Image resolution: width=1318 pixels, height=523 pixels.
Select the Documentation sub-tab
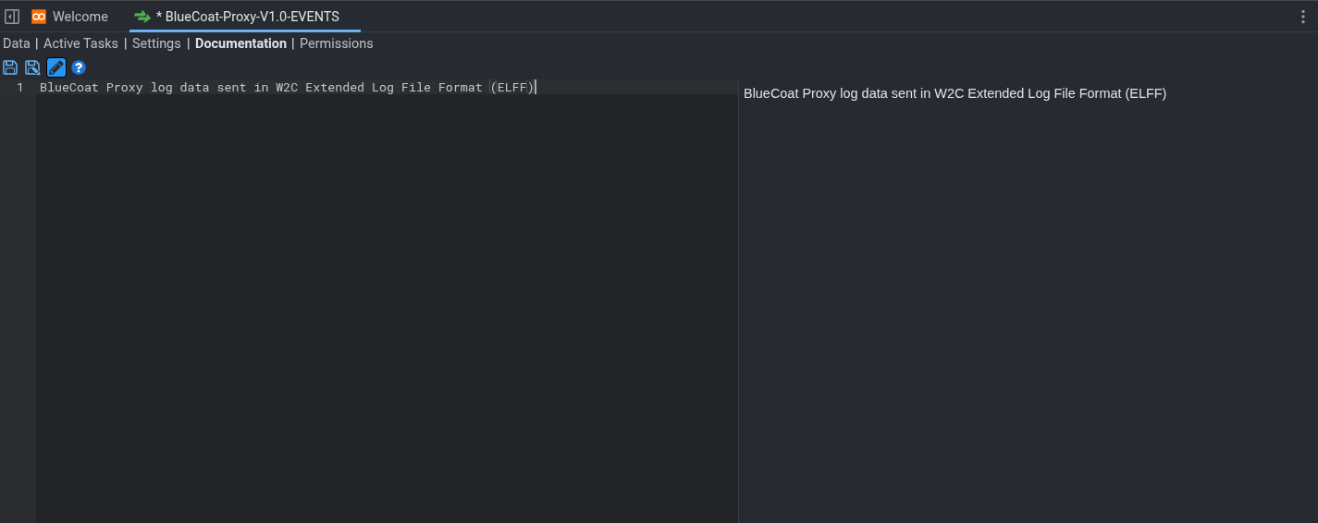click(x=240, y=43)
